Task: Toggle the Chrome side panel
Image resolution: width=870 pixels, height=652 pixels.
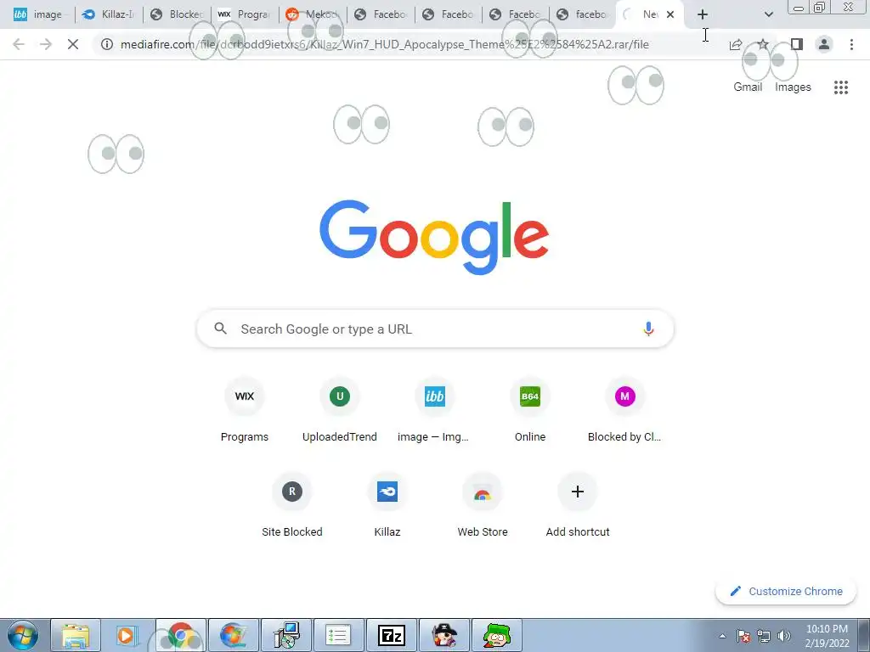Action: [x=797, y=44]
